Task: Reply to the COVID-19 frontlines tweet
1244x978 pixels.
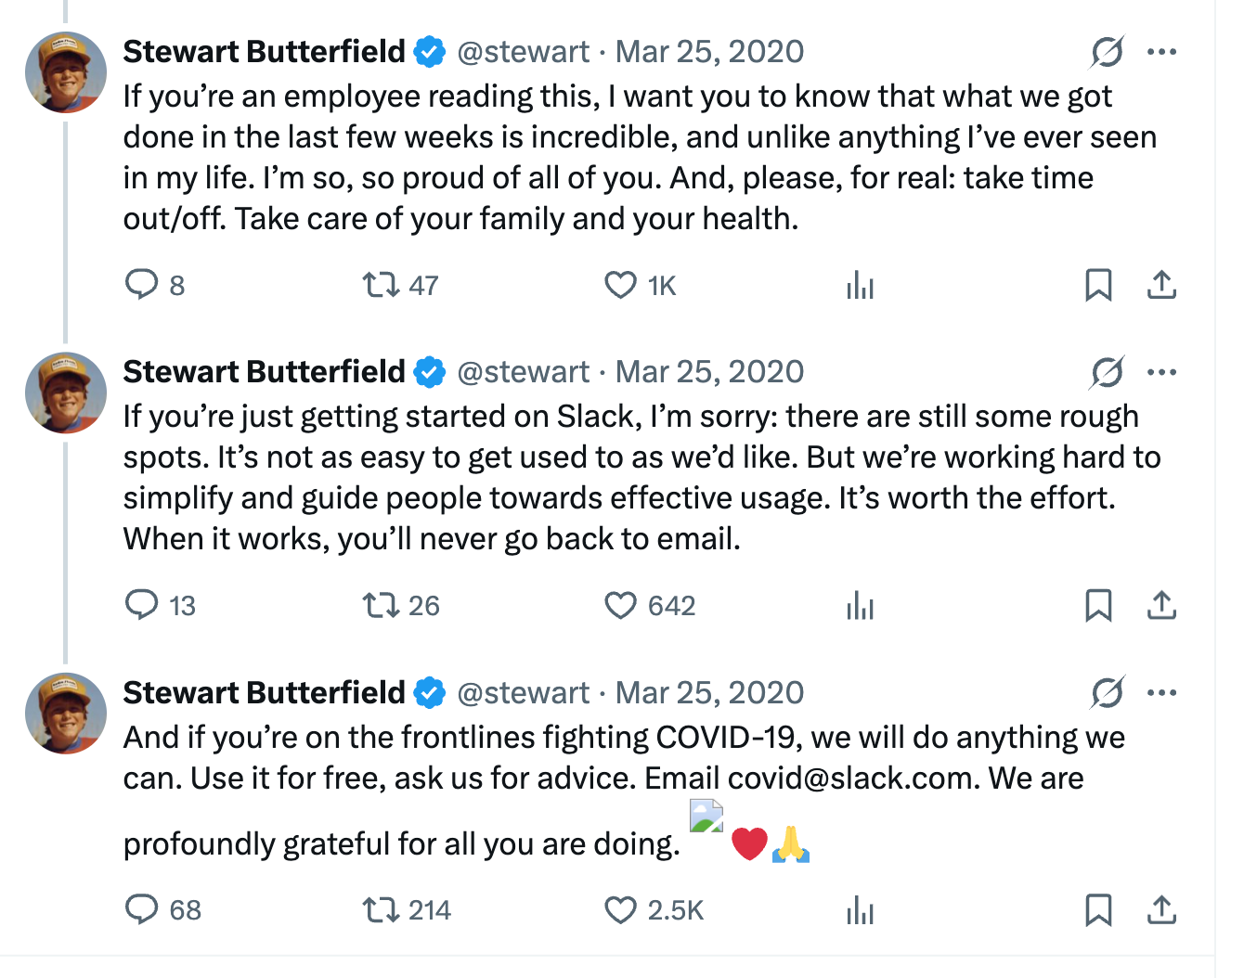Action: pyautogui.click(x=142, y=909)
